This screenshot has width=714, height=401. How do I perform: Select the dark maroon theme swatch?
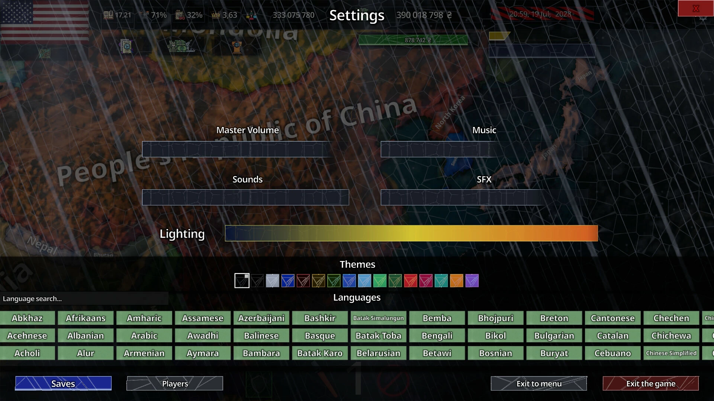[303, 281]
